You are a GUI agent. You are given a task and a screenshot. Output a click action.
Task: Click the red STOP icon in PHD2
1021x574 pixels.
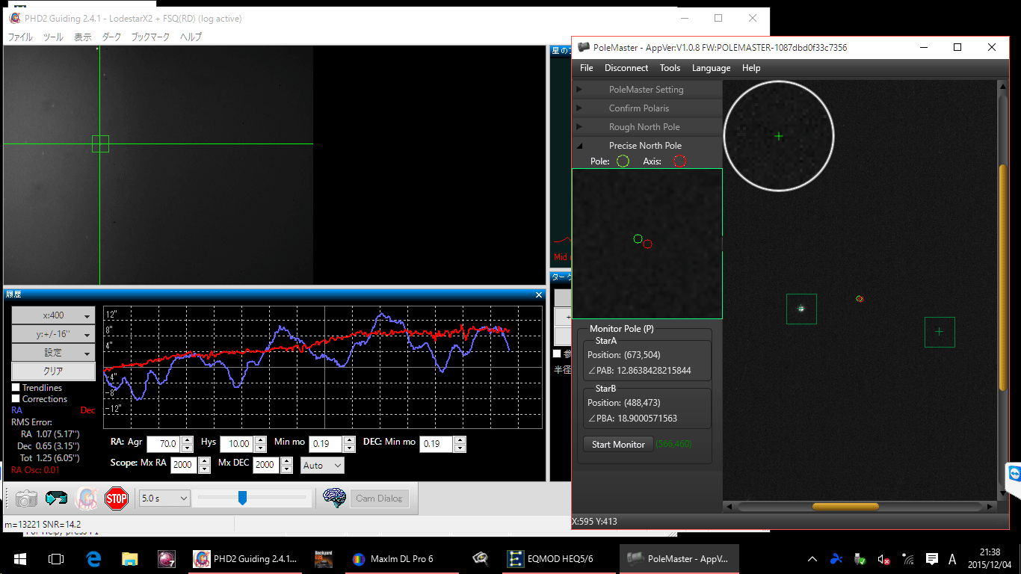click(117, 499)
